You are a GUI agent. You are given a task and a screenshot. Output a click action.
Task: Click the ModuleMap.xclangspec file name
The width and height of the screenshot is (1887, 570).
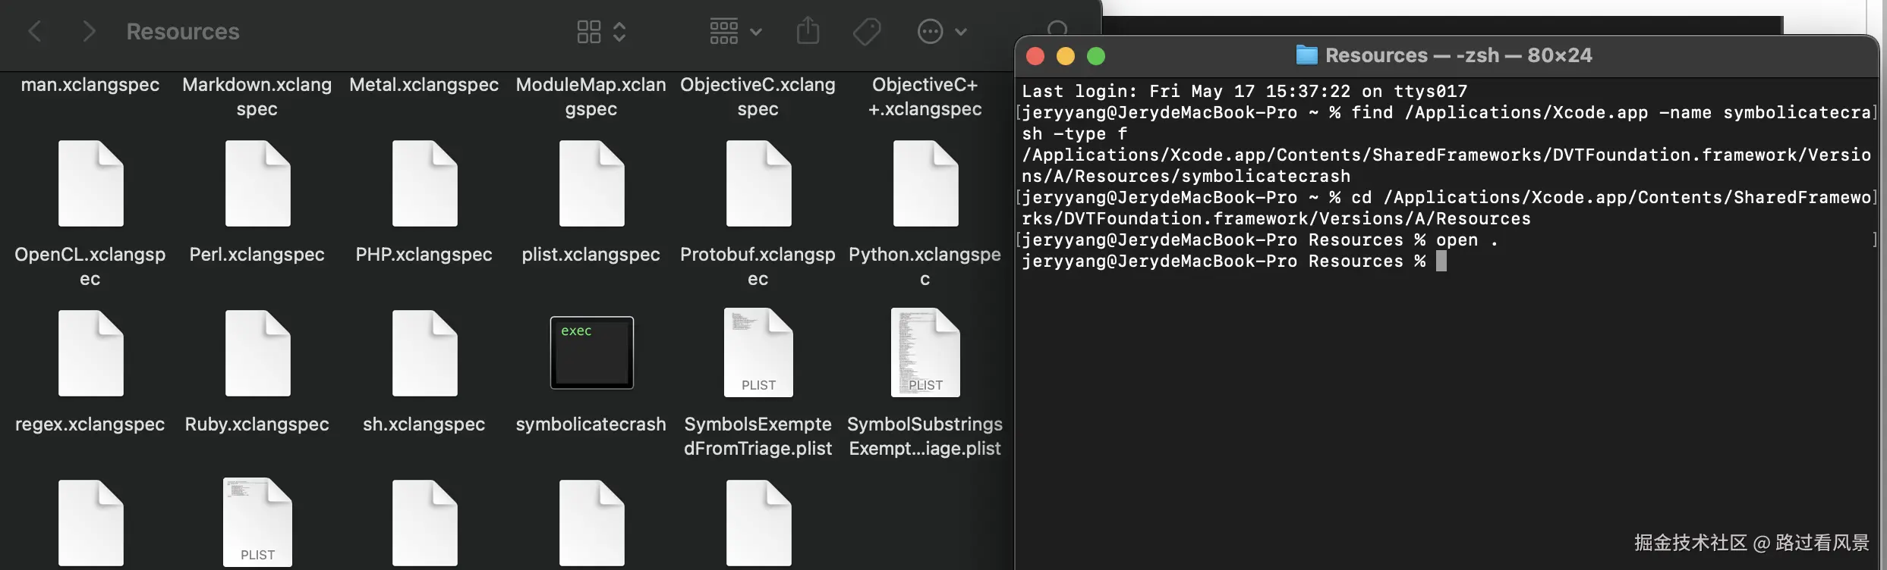[x=591, y=96]
